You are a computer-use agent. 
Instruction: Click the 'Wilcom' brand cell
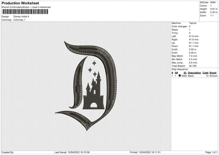coord(214,76)
